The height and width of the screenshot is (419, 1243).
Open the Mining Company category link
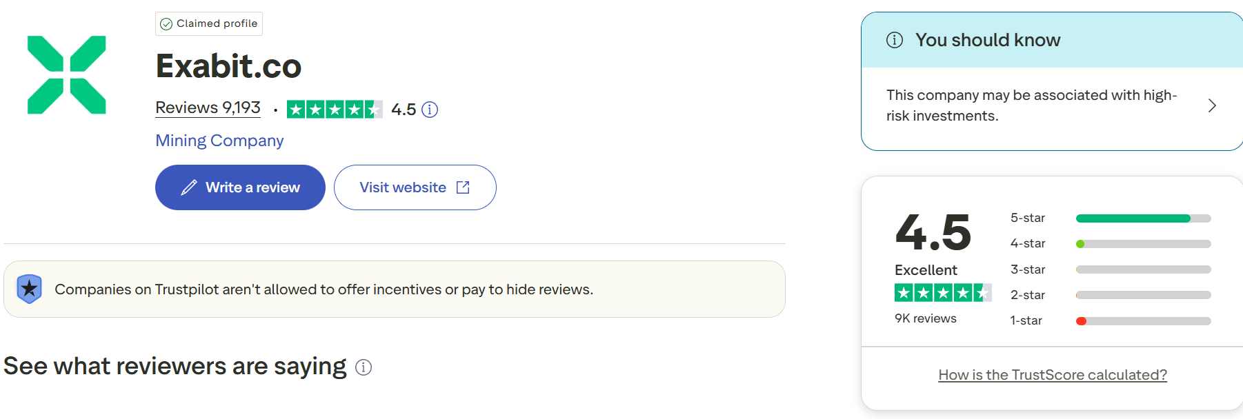[x=219, y=141]
